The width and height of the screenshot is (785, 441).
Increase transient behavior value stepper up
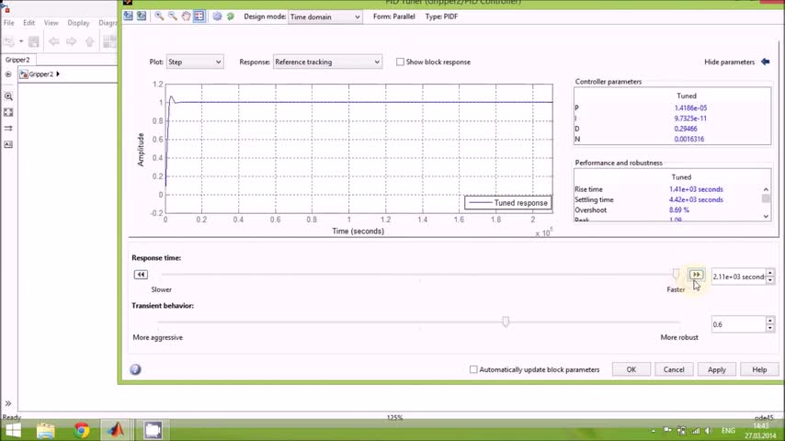770,321
